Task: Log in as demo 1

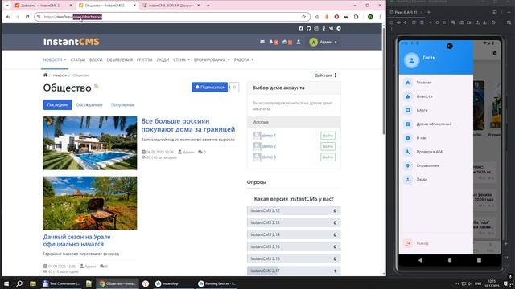Action: point(328,136)
